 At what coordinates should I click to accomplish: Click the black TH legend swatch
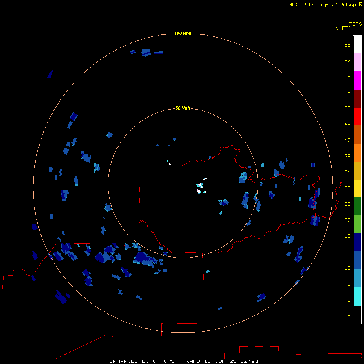(357, 315)
